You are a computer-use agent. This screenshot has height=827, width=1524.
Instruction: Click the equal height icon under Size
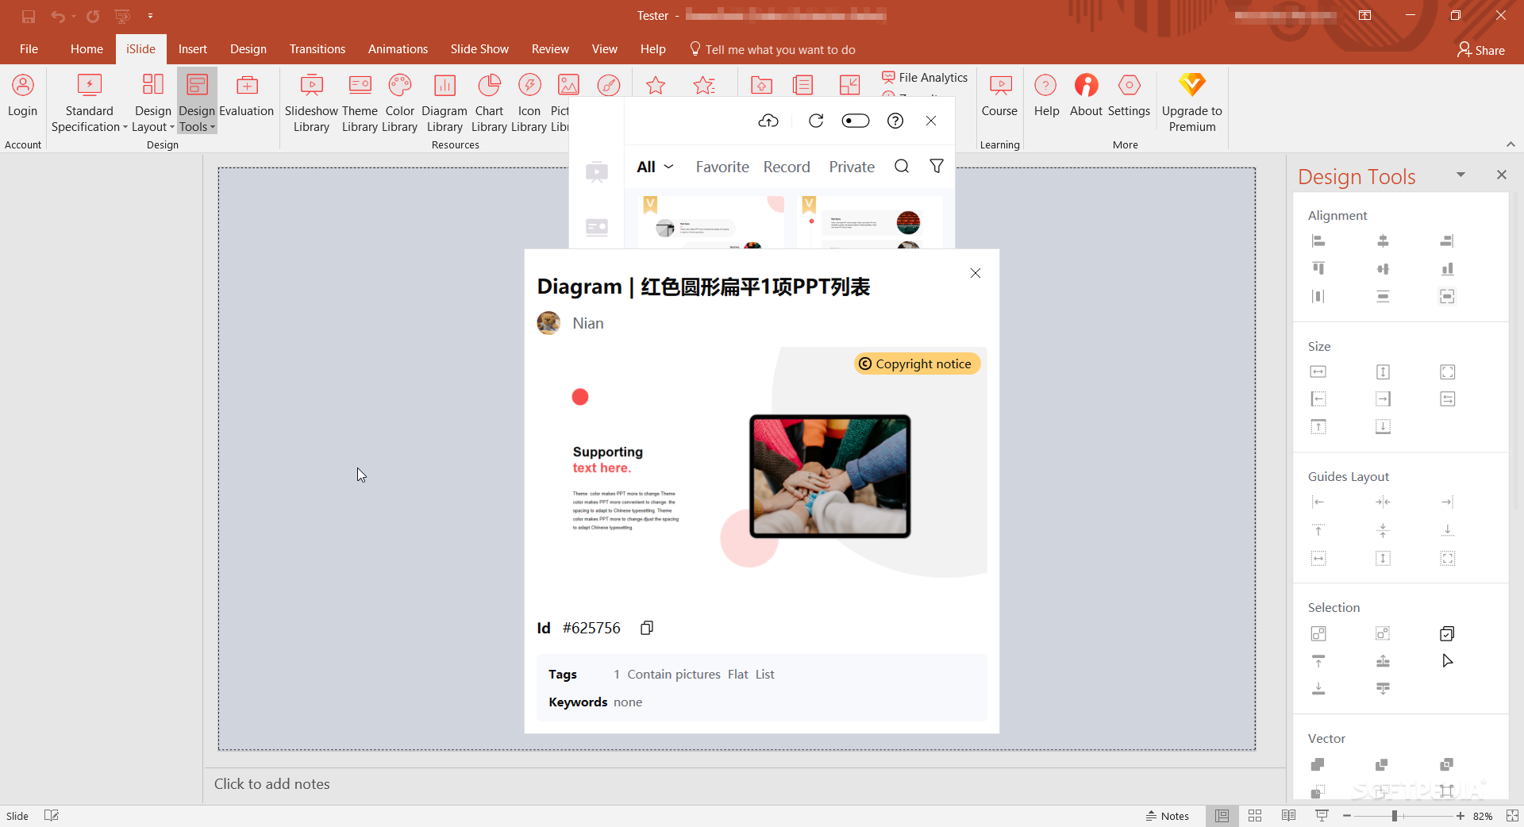(x=1383, y=371)
